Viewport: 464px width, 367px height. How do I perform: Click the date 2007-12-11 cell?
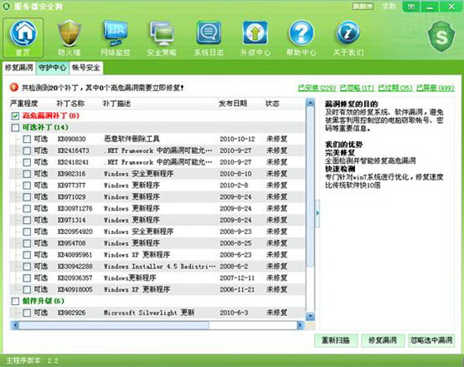pyautogui.click(x=237, y=278)
